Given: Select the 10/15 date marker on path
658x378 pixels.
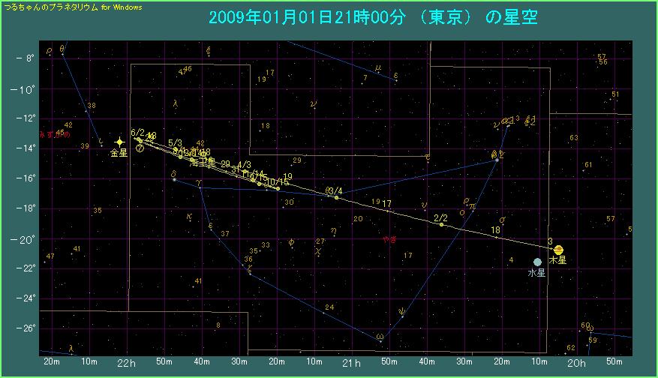Looking at the screenshot, I should [278, 188].
